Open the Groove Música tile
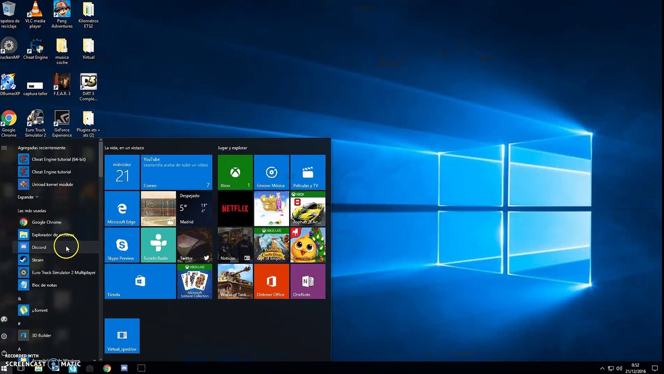The image size is (664, 374). (x=272, y=172)
